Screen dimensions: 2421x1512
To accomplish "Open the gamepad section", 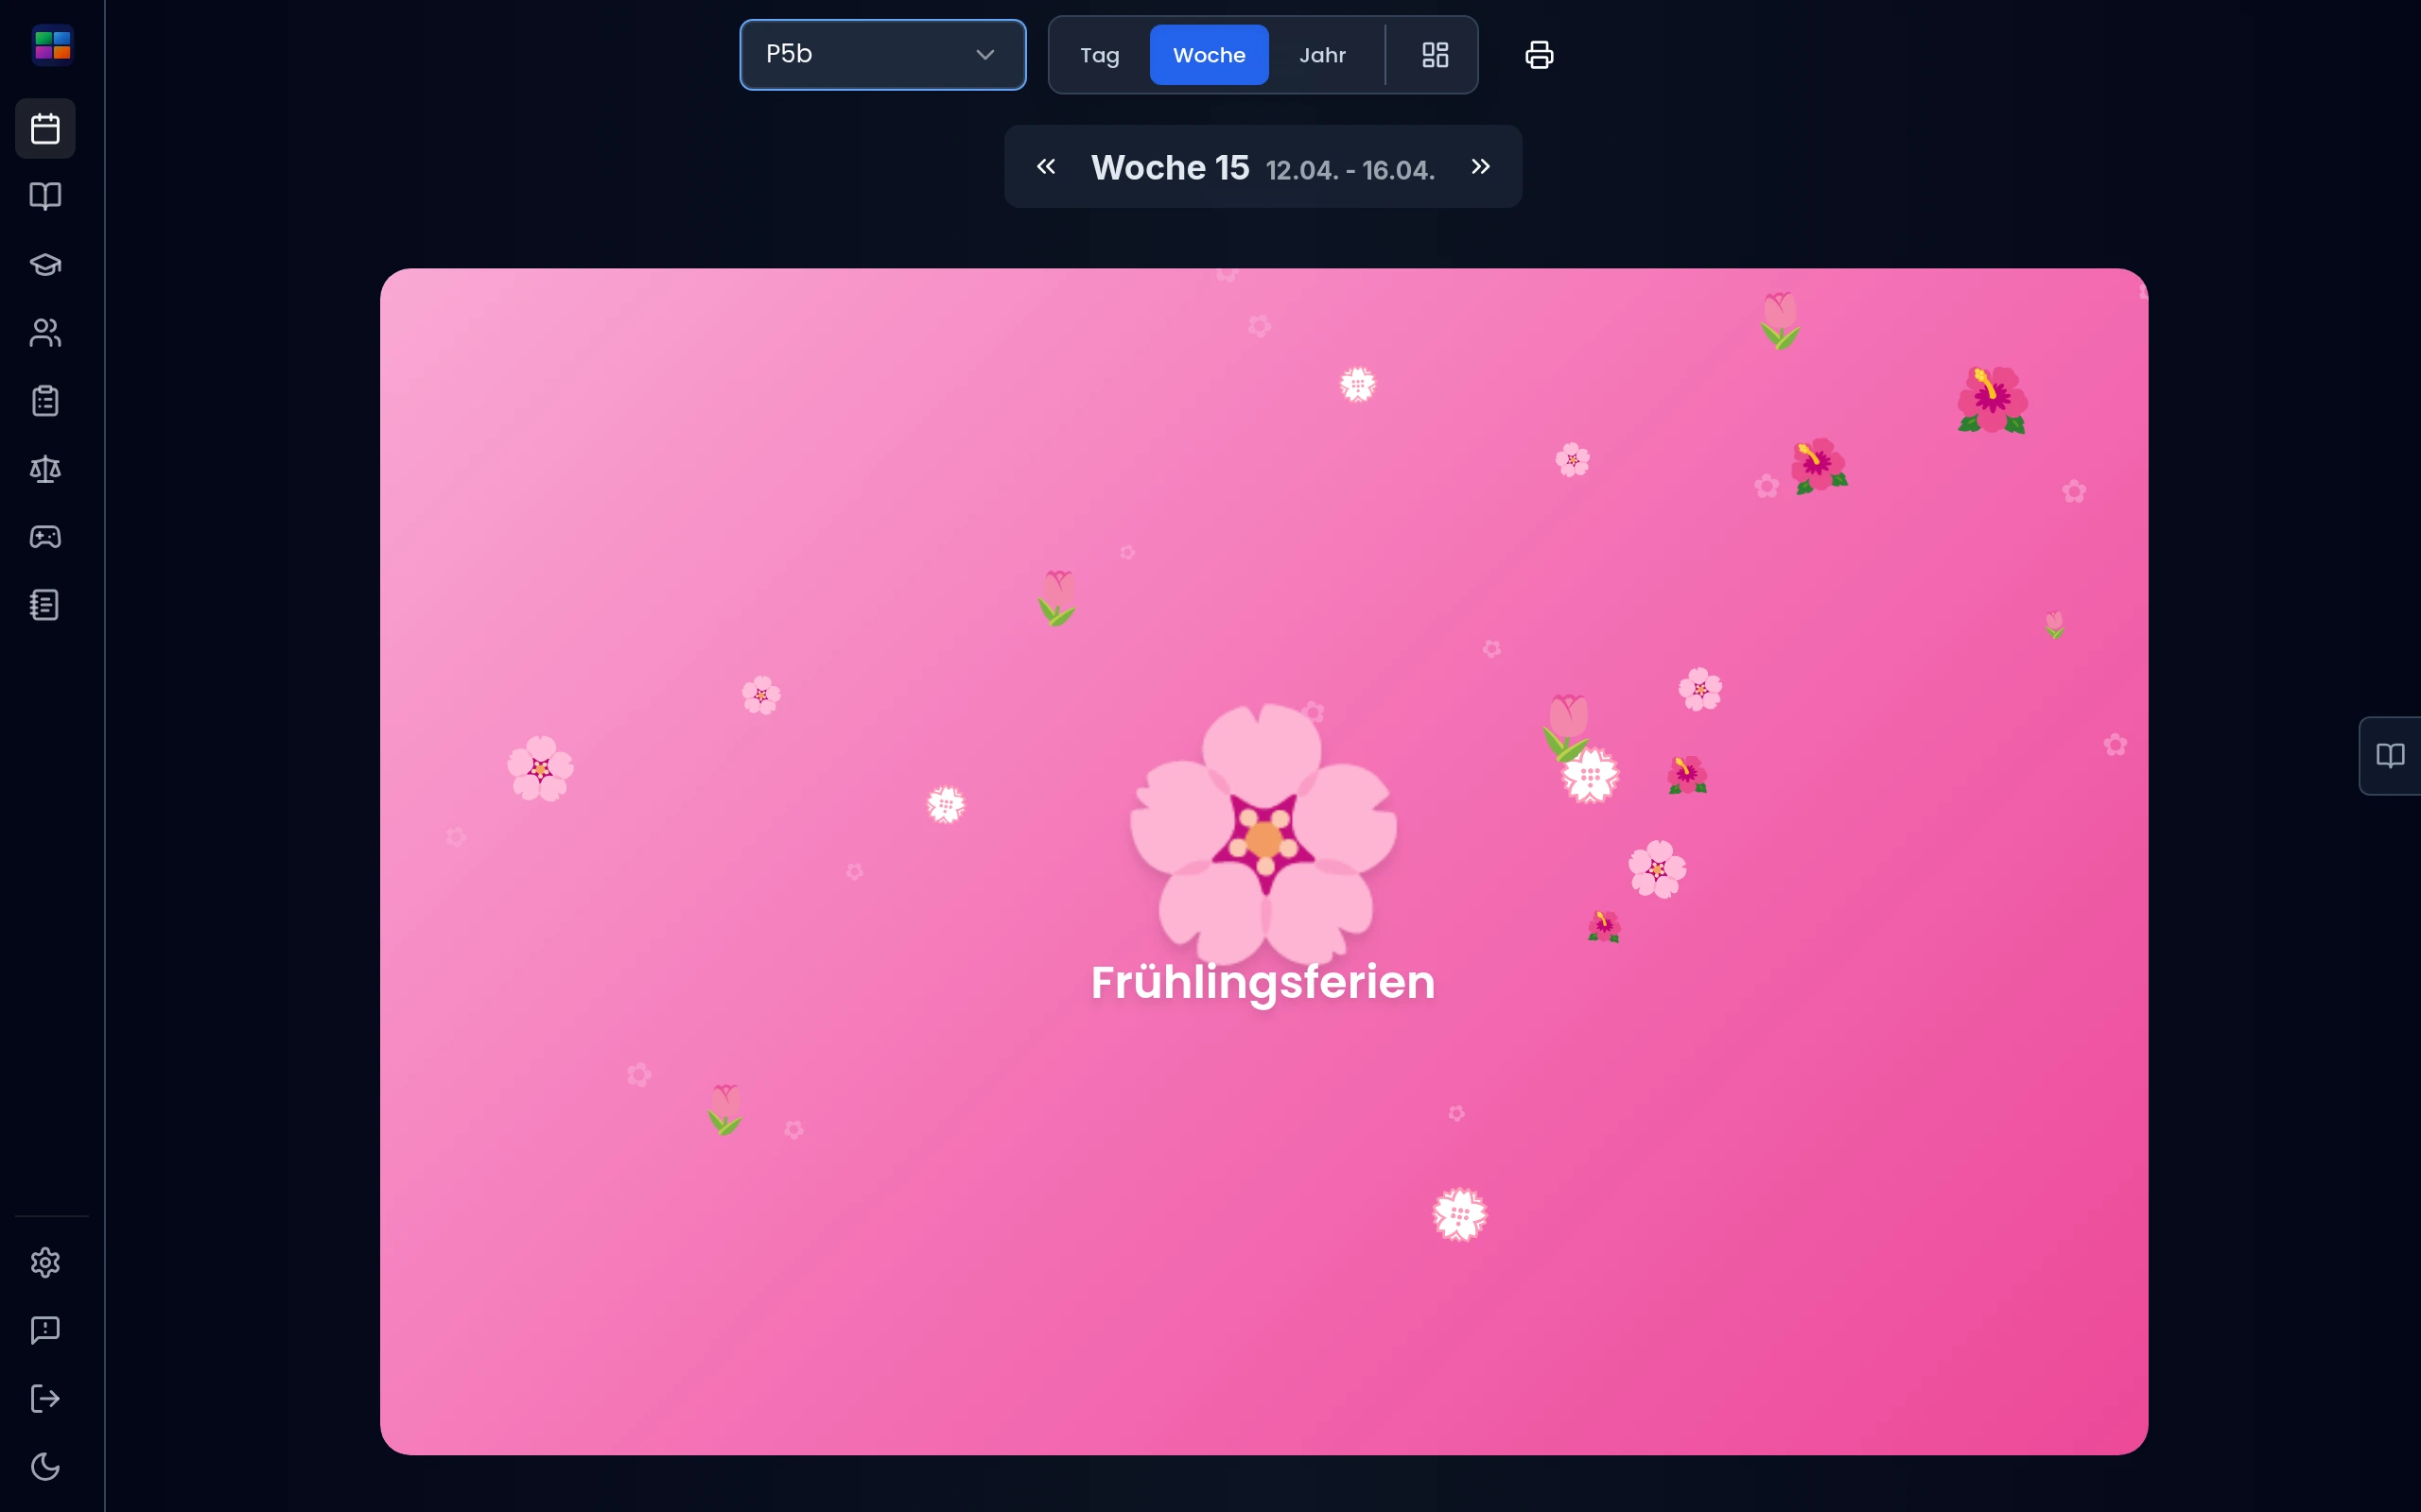I will [x=45, y=537].
